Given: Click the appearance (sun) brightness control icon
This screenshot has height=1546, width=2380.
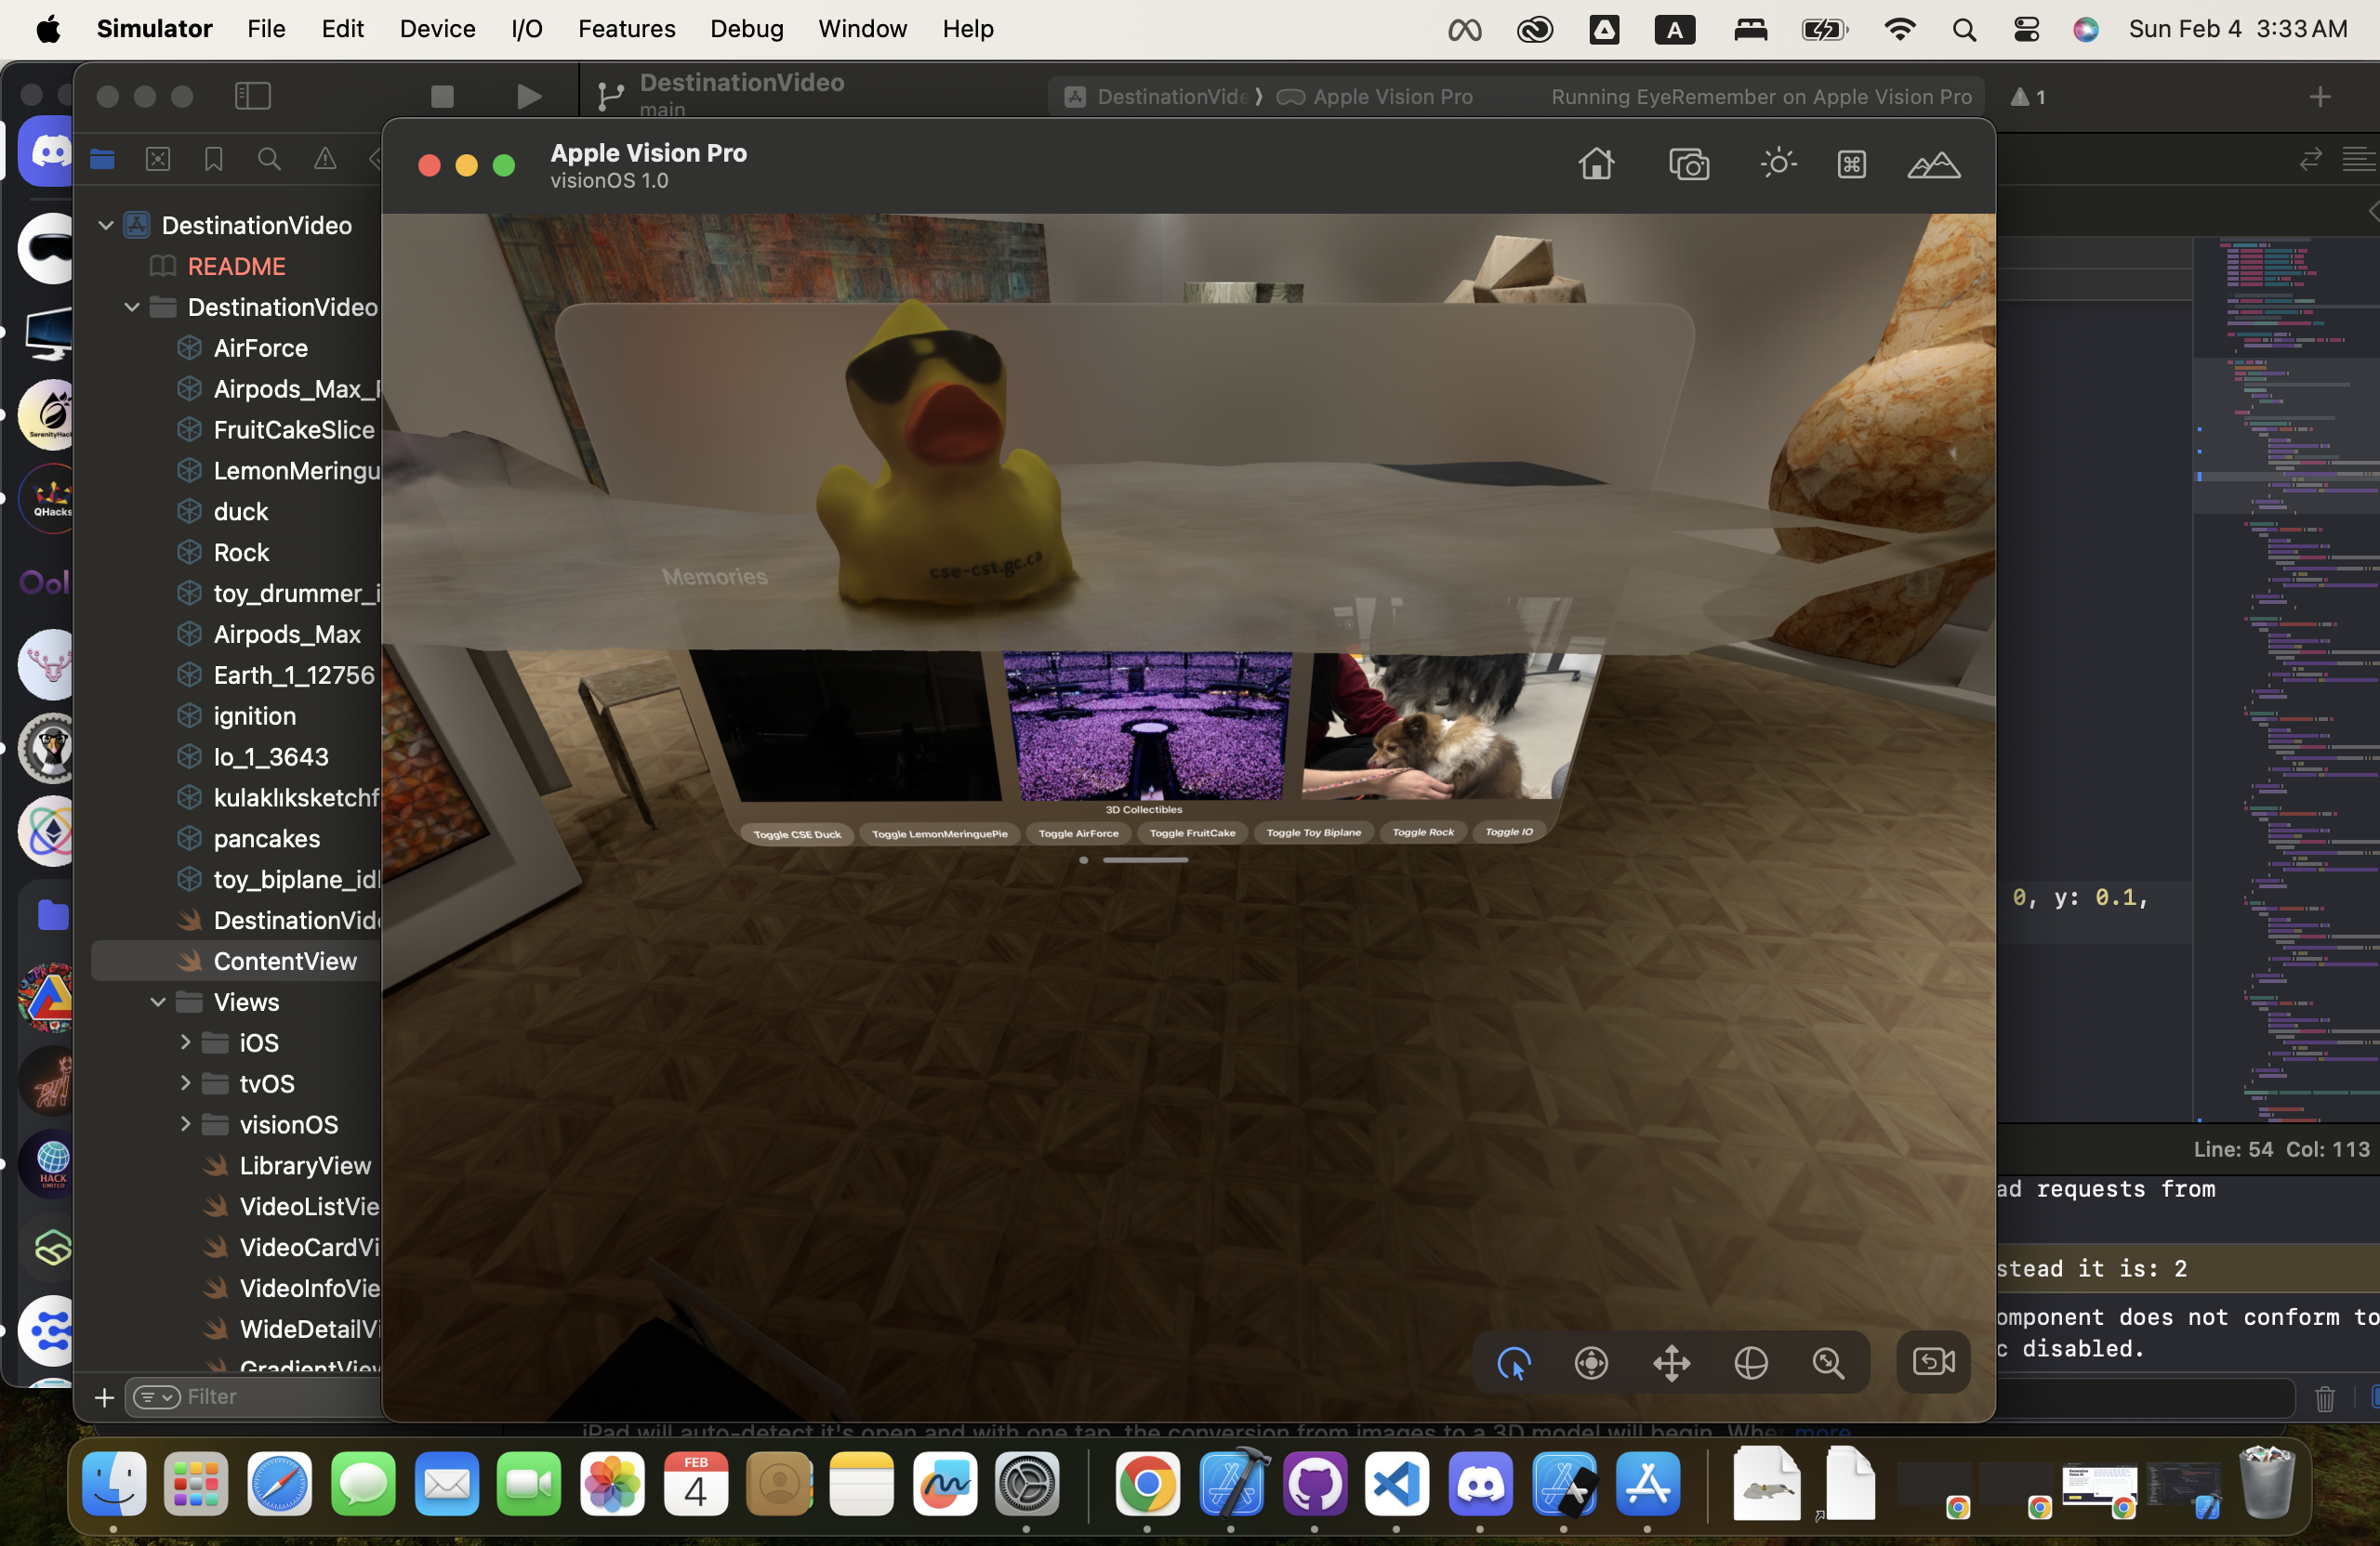Looking at the screenshot, I should pos(1778,163).
